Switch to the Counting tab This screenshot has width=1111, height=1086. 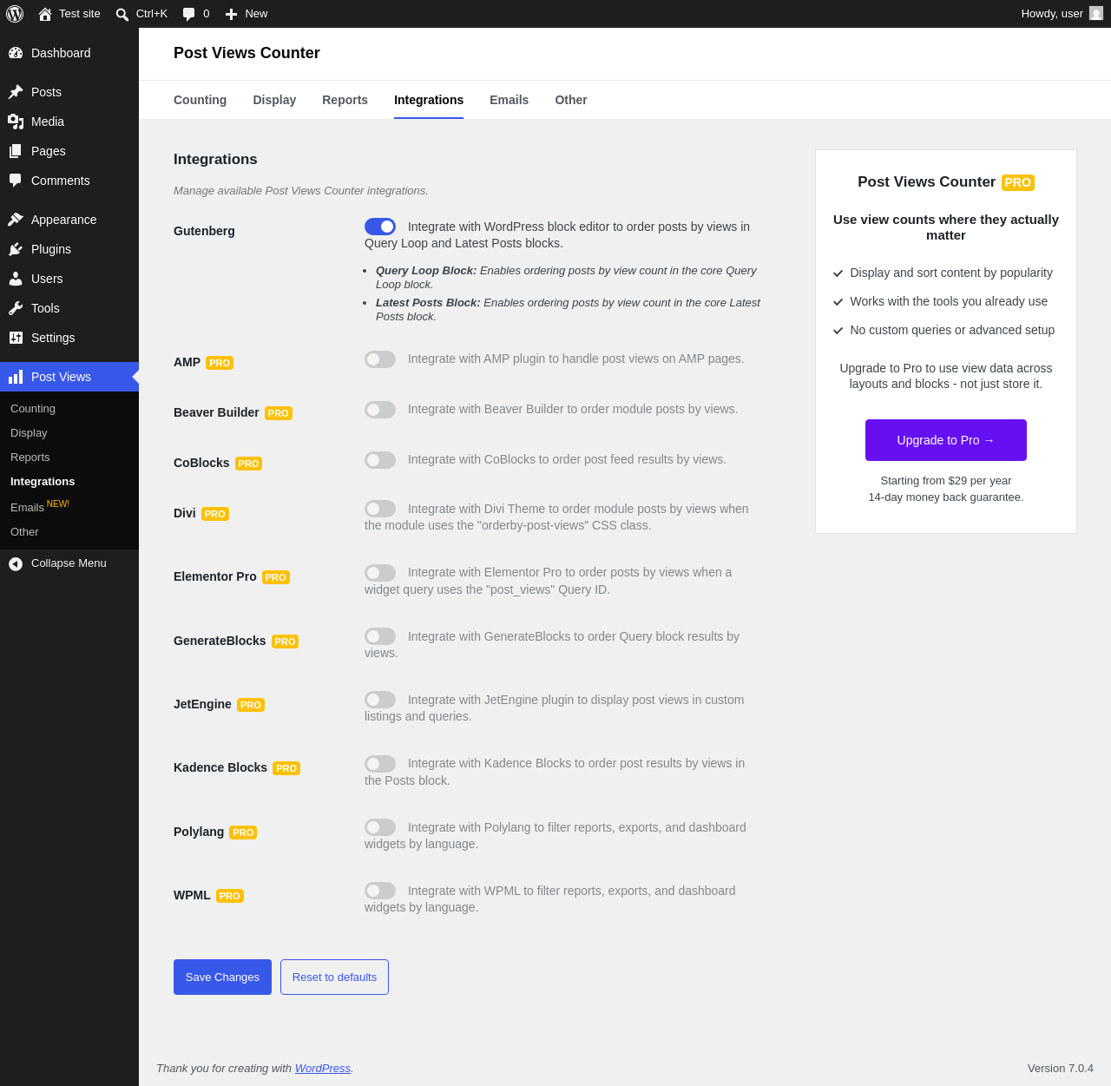point(200,100)
